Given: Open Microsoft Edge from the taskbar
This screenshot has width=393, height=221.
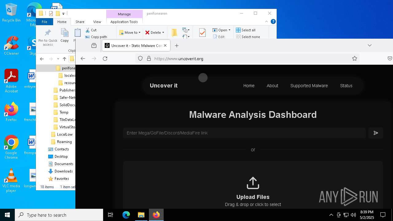Looking at the screenshot, I should tap(126, 215).
